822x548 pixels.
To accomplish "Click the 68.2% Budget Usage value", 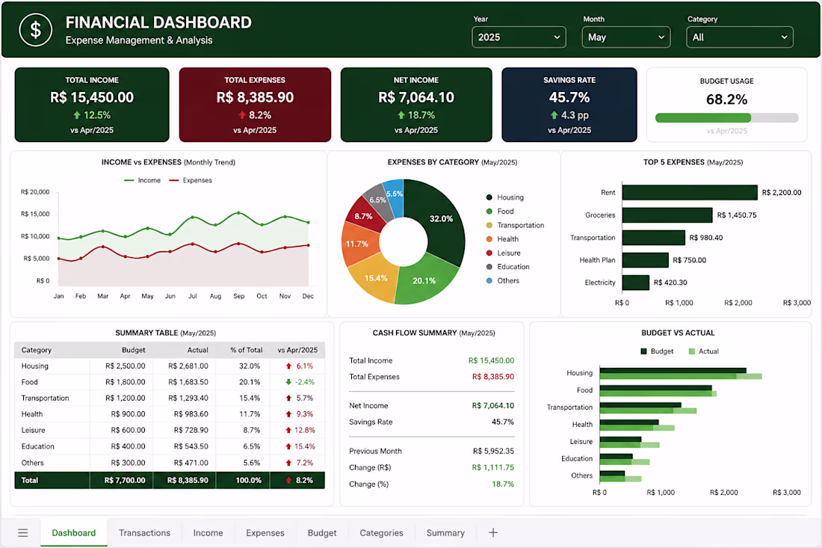I will pos(726,99).
